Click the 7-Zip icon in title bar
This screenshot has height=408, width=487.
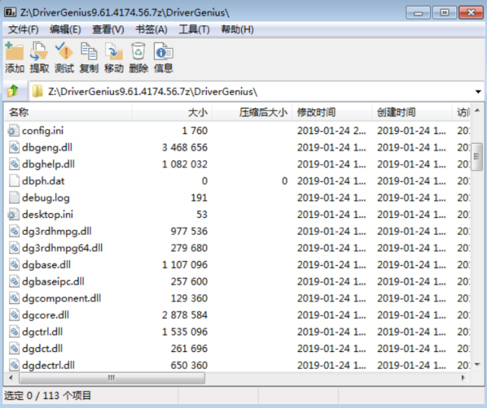coord(10,13)
